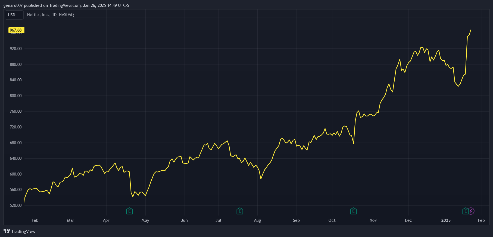493x237 pixels.
Task: Click the 600.00 price axis label
Action: click(16, 174)
